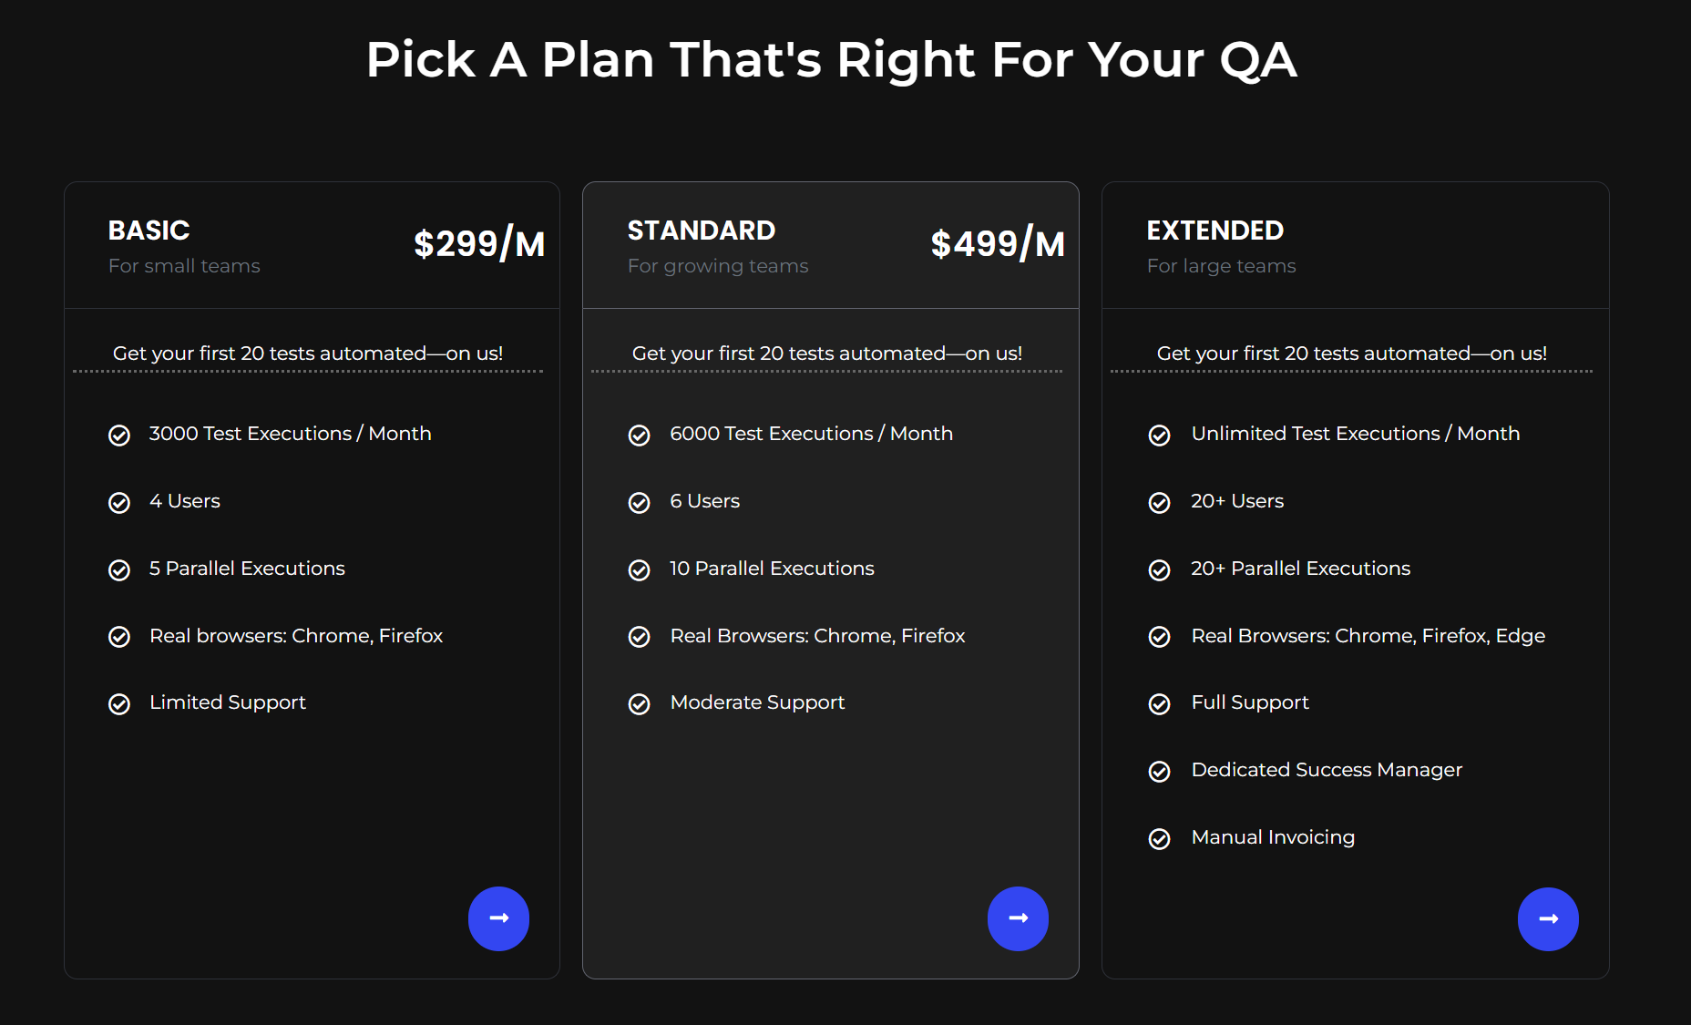Click checkmark icon beside Manual Invoicing
The width and height of the screenshot is (1691, 1025).
click(1159, 839)
